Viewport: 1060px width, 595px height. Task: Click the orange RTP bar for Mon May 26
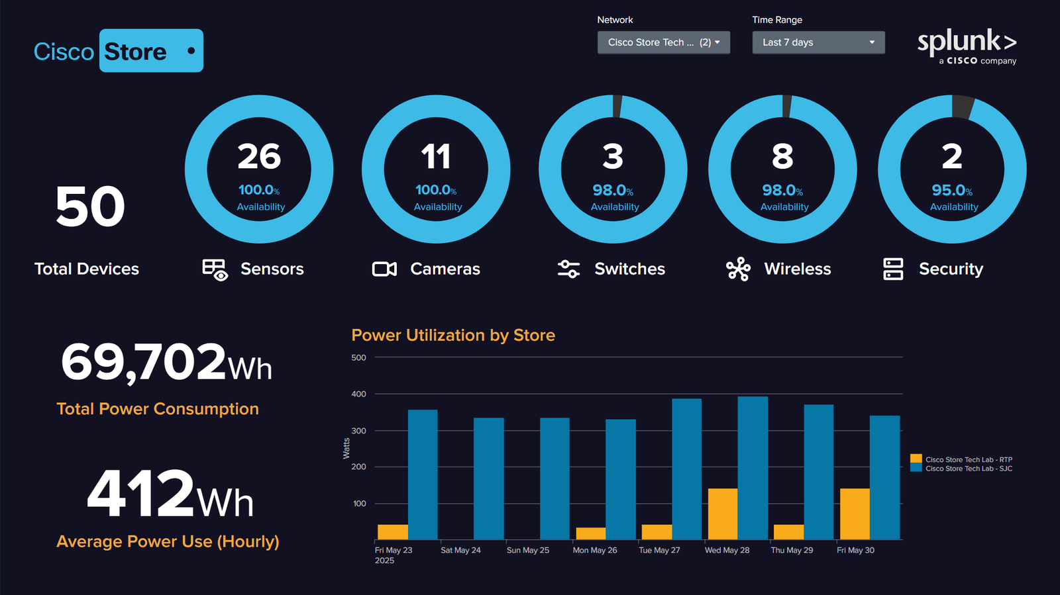click(591, 533)
